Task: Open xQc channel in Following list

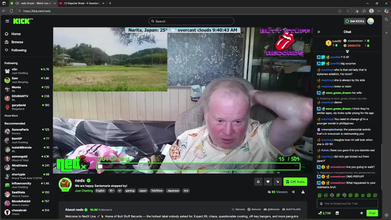Action: pos(27,71)
